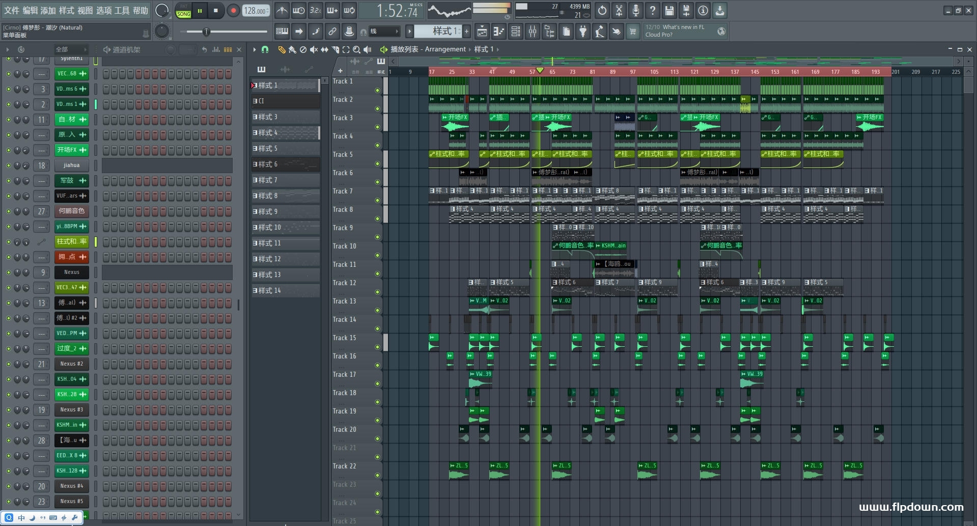Mute Track 3 using its green light
The width and height of the screenshot is (977, 526).
click(x=377, y=127)
